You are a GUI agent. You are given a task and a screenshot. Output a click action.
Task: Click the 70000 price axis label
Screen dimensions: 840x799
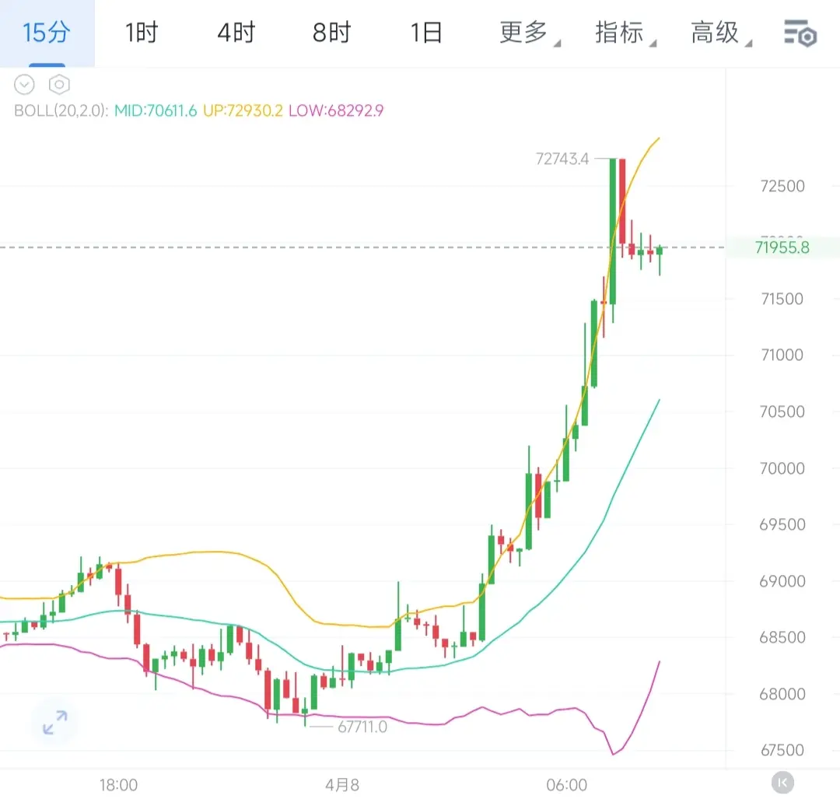[x=782, y=468]
